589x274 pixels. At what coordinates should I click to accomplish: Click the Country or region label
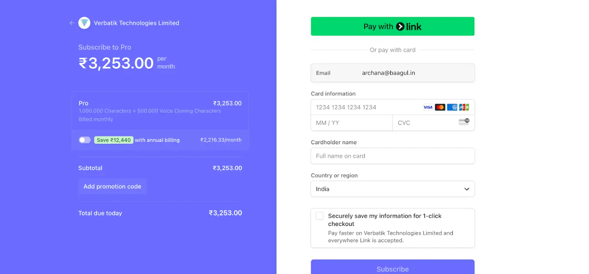pyautogui.click(x=334, y=176)
